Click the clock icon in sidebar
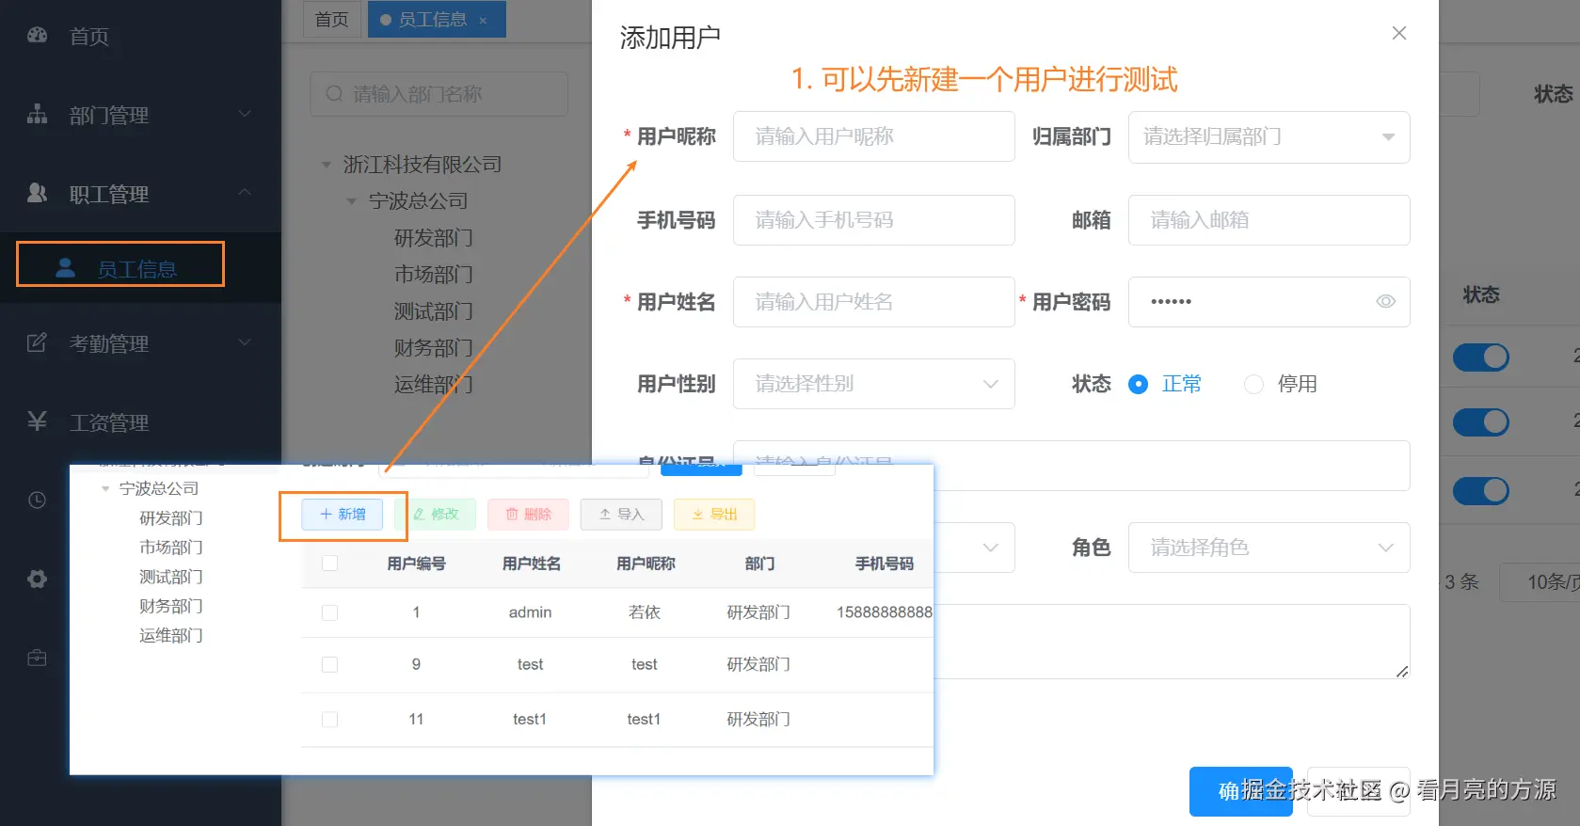 37,500
